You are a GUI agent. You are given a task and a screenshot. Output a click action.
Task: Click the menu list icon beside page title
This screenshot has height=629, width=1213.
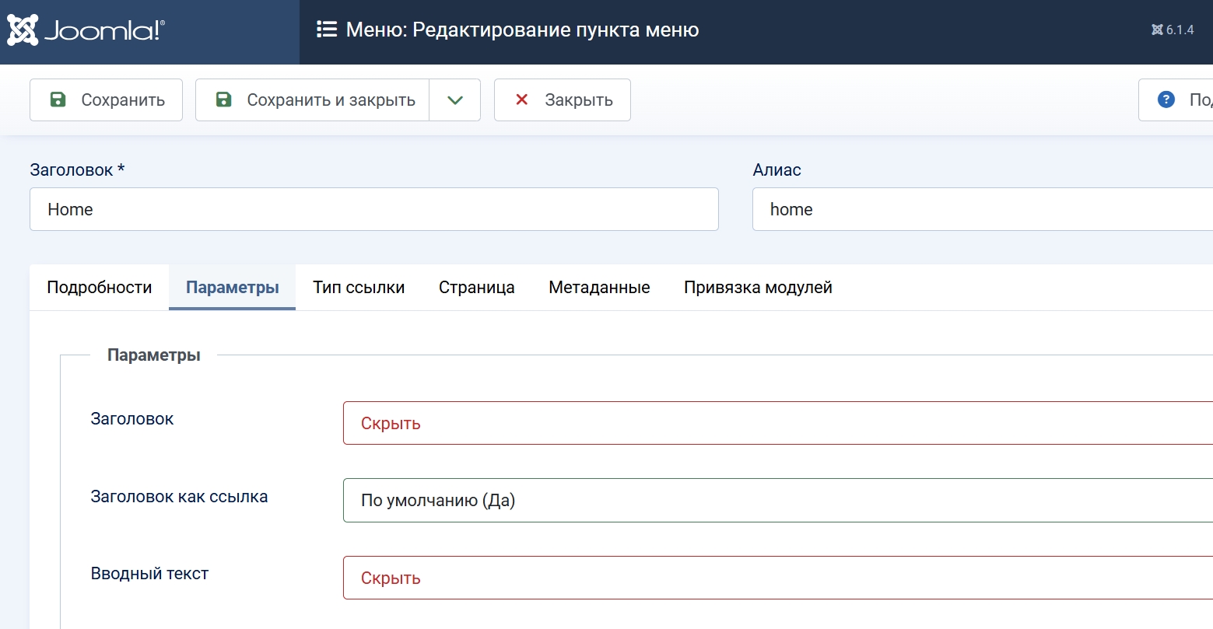pos(327,30)
